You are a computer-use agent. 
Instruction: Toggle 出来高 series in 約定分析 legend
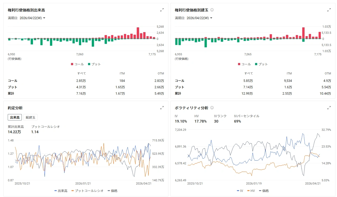pos(61,191)
